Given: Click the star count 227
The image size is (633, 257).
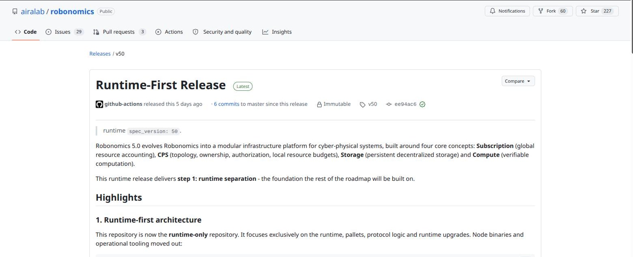Looking at the screenshot, I should point(607,11).
